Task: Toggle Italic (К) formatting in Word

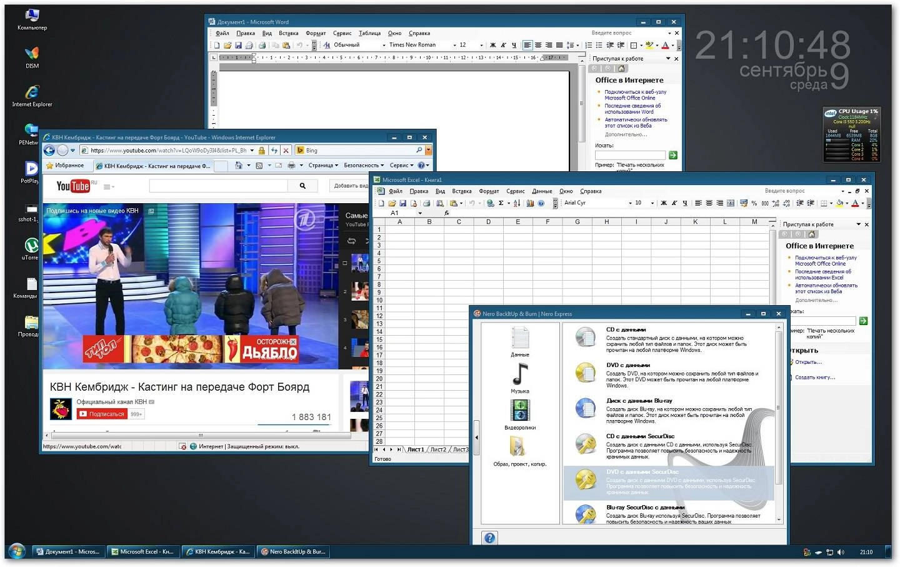Action: coord(503,45)
